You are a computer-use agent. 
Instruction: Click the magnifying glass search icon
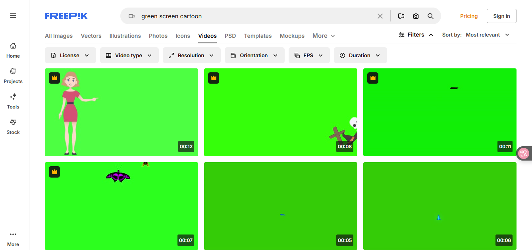click(x=430, y=16)
